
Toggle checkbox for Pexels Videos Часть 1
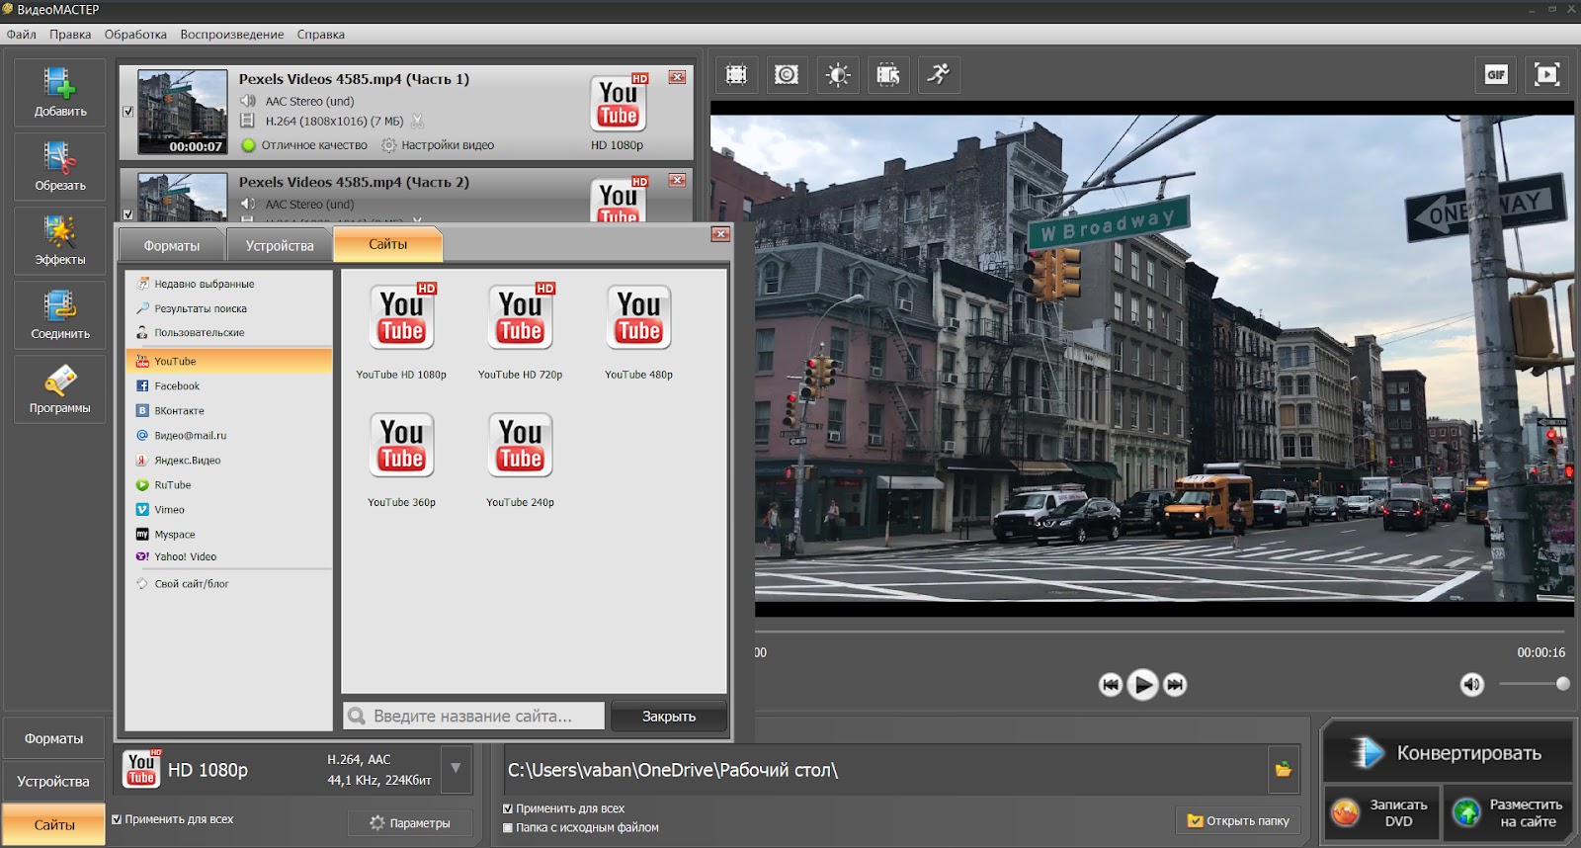[128, 112]
